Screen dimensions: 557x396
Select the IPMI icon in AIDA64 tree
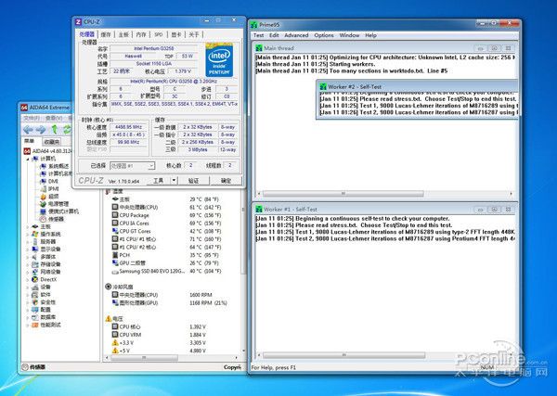coord(43,189)
